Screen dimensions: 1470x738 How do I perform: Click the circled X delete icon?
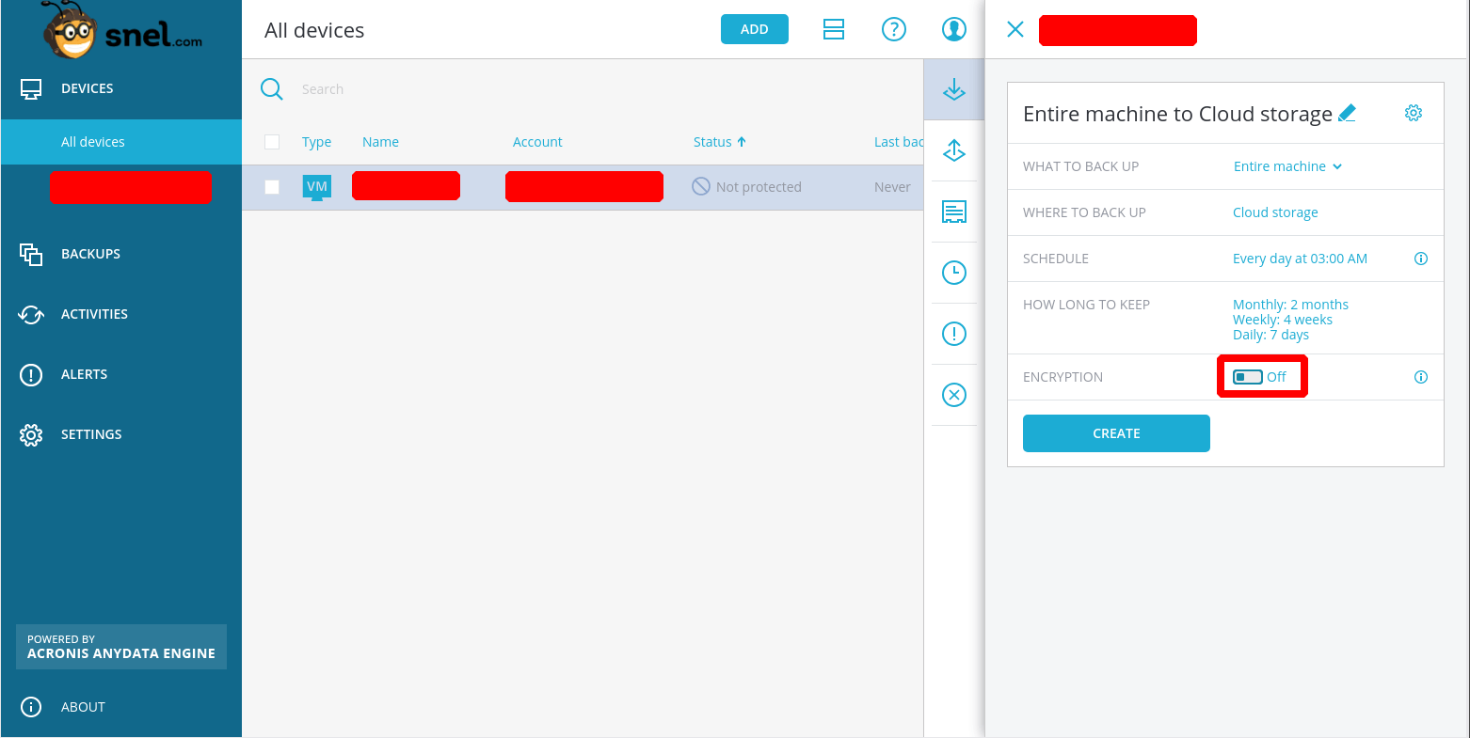tap(954, 395)
